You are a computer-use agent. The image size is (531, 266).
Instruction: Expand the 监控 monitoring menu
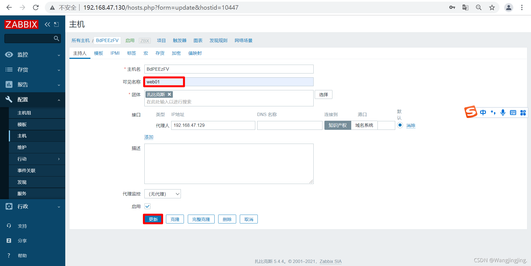point(33,55)
